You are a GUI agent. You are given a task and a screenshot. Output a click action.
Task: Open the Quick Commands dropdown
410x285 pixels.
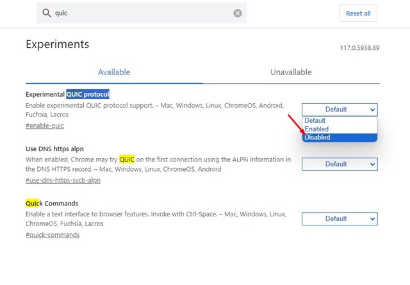click(x=340, y=218)
